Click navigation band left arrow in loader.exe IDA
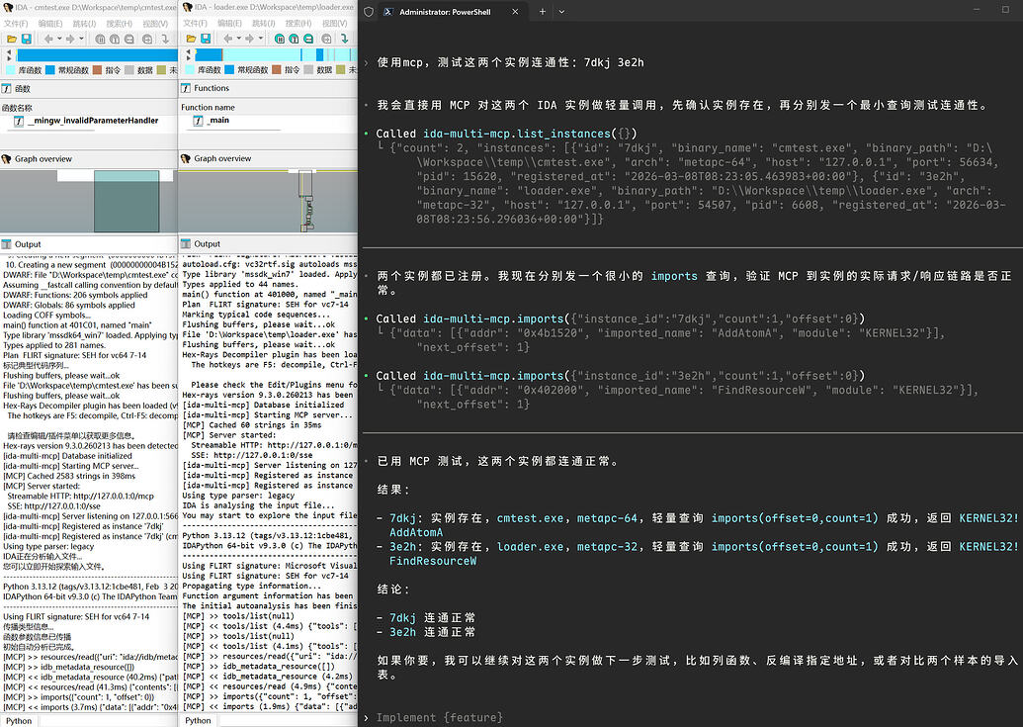Screen dimensions: 1023x727 pos(189,51)
